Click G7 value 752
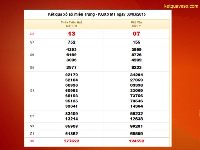This screenshot has height=150, width=200. [x=71, y=42]
